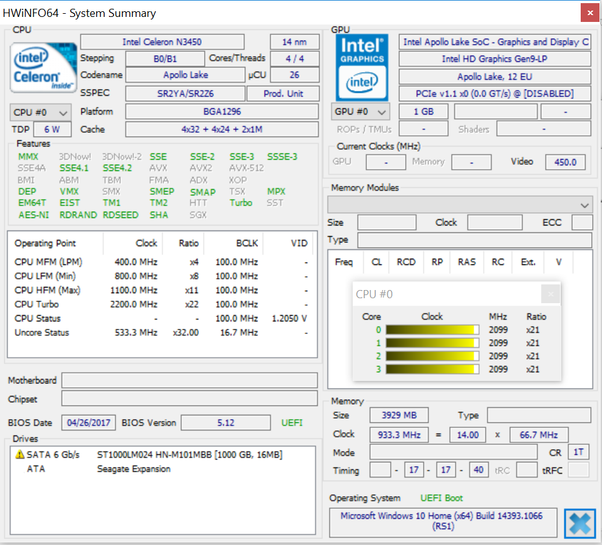The image size is (602, 545).
Task: Click the Intel Celeron inside logo
Action: tap(43, 68)
